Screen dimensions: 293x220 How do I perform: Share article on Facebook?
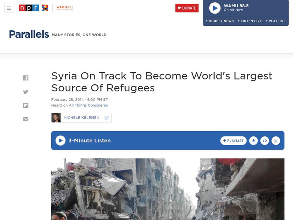[26, 78]
